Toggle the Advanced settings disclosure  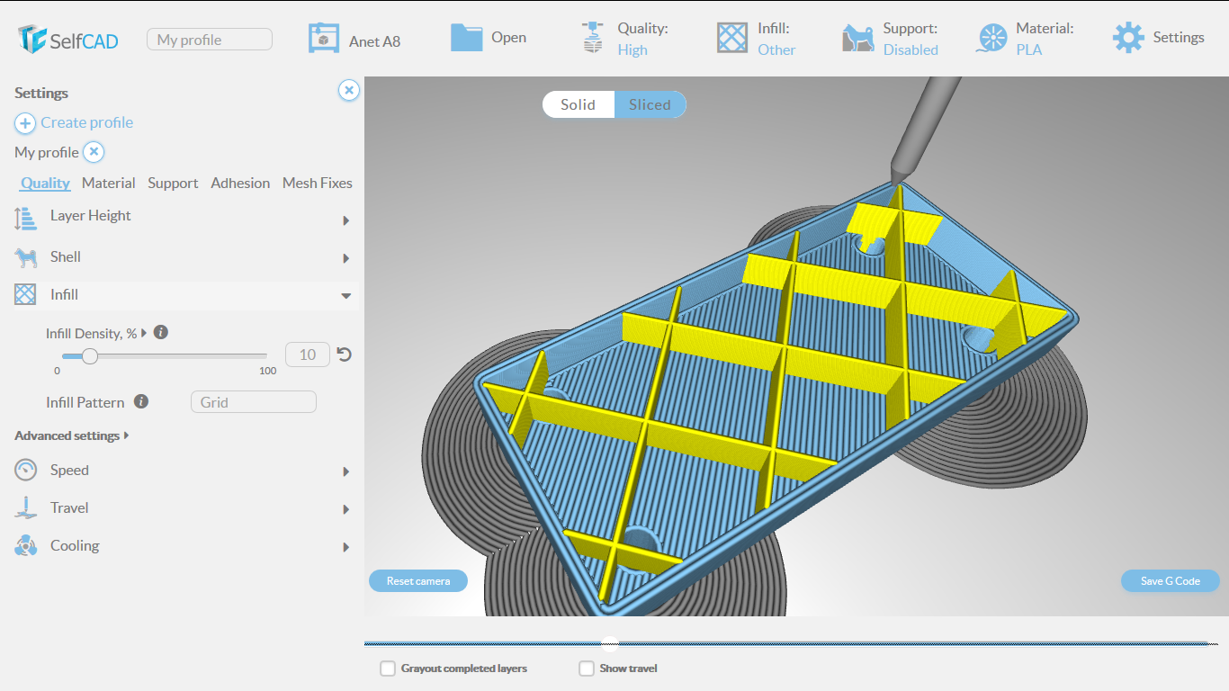pos(72,435)
